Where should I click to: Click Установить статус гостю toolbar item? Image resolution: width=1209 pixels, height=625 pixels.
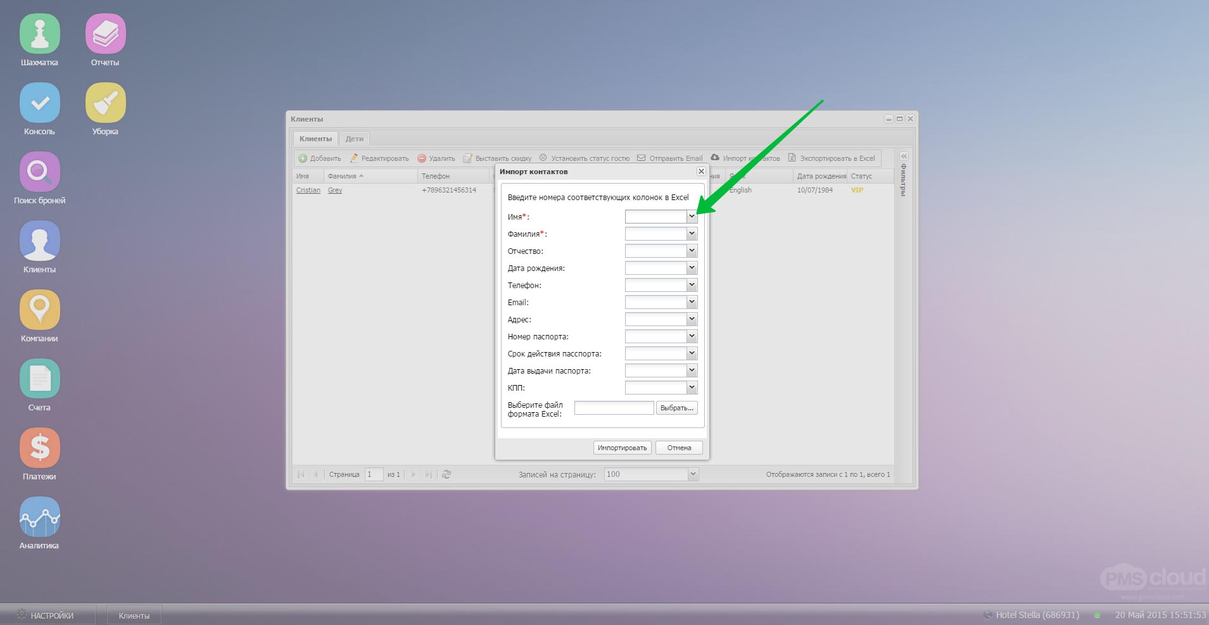(x=585, y=158)
